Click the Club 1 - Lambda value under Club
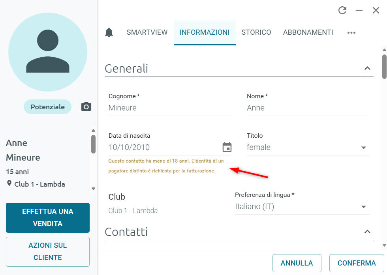This screenshot has height=275, width=387. [133, 211]
